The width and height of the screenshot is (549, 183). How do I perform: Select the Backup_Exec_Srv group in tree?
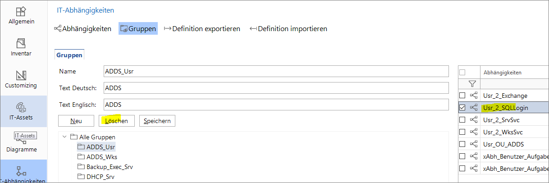pyautogui.click(x=110, y=167)
